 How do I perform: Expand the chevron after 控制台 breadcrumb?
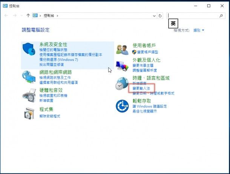[57, 16]
